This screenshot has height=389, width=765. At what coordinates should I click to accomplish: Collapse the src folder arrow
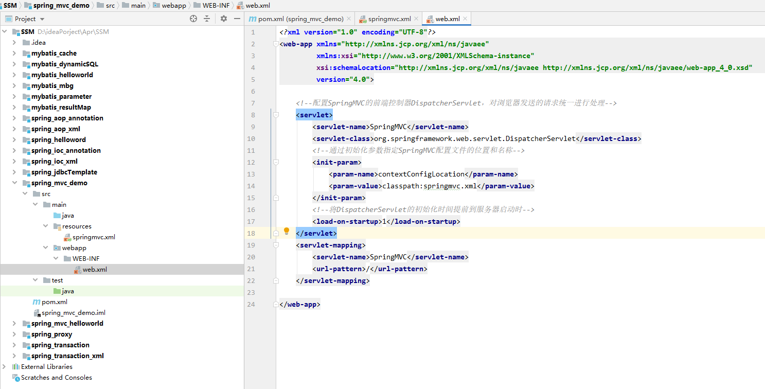(25, 194)
